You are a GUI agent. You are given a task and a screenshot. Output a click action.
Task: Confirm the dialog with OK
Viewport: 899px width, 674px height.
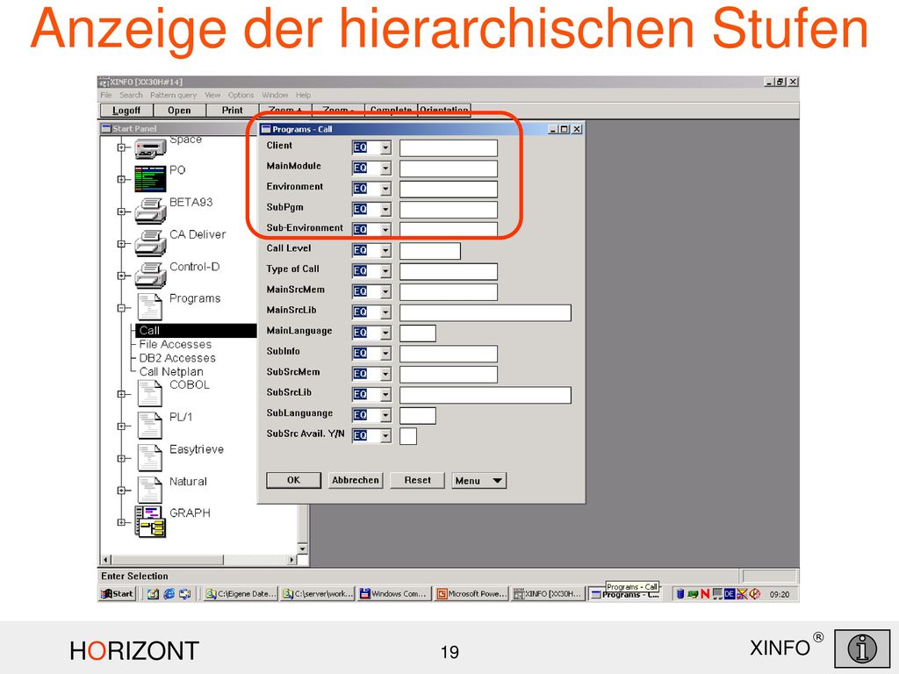293,480
